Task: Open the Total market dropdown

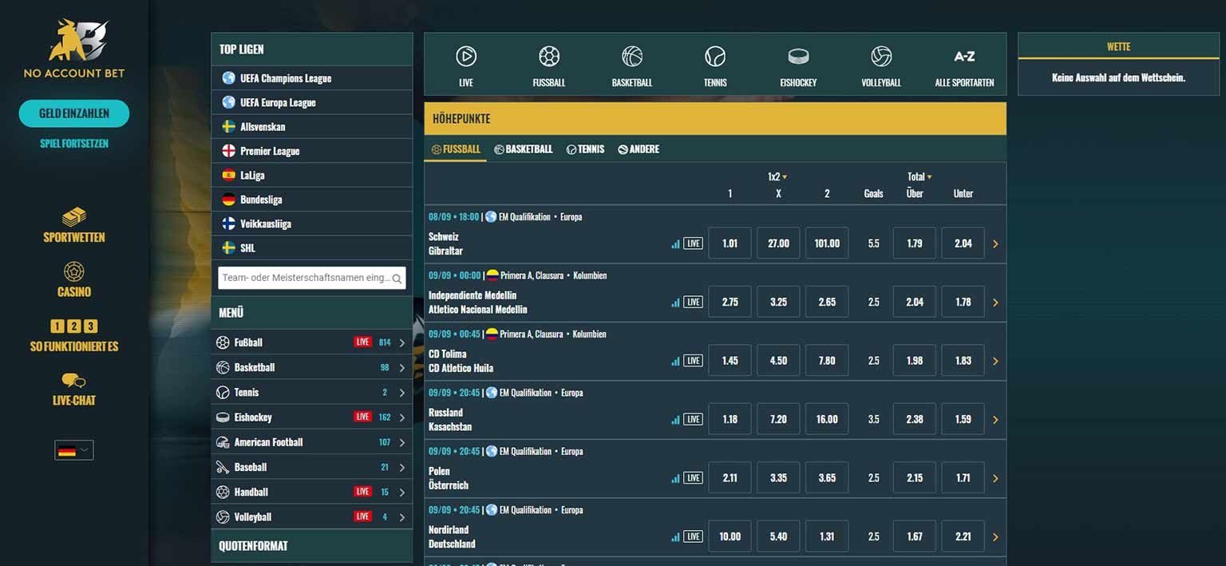Action: pyautogui.click(x=919, y=176)
